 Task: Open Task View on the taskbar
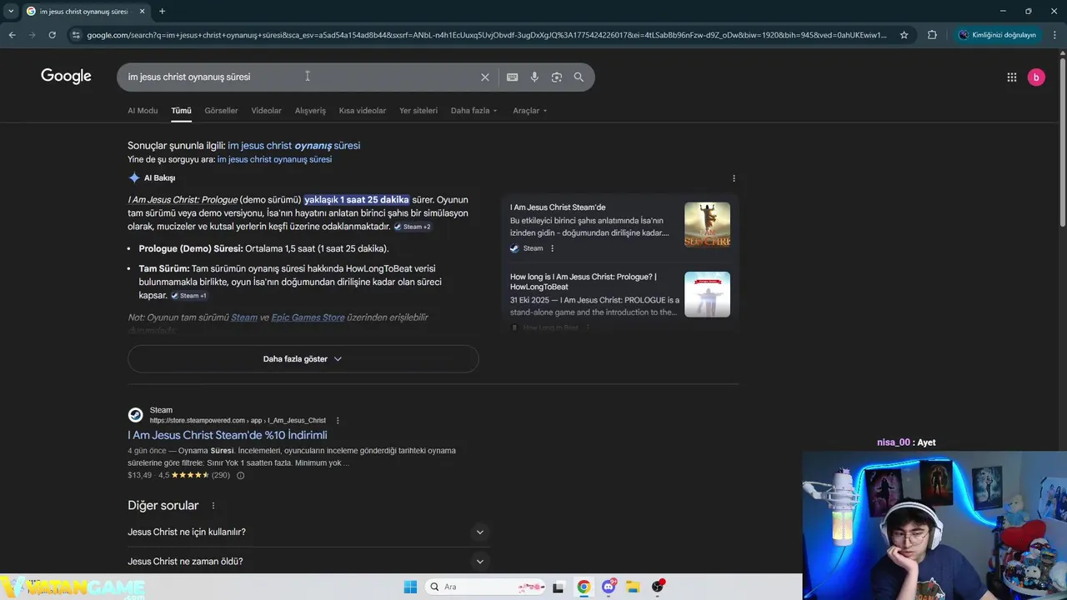tap(558, 587)
